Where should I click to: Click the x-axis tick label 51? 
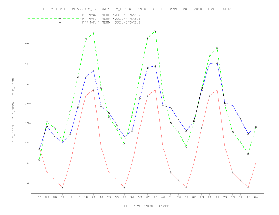coord(171,197)
